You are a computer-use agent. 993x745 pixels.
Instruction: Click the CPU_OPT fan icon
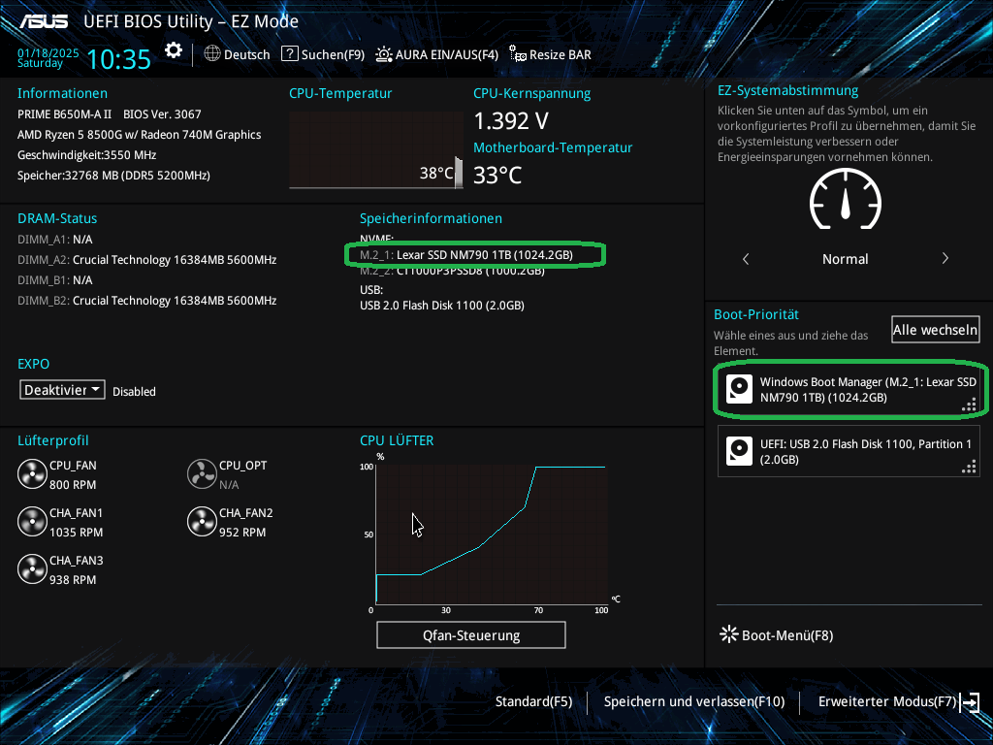pos(202,473)
